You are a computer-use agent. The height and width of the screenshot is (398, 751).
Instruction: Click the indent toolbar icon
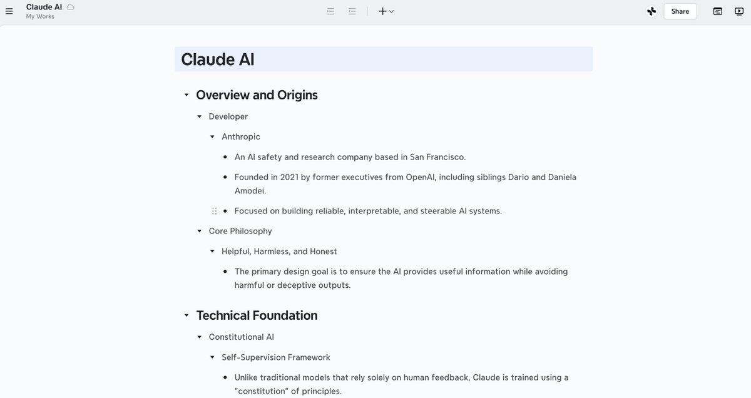pyautogui.click(x=330, y=11)
